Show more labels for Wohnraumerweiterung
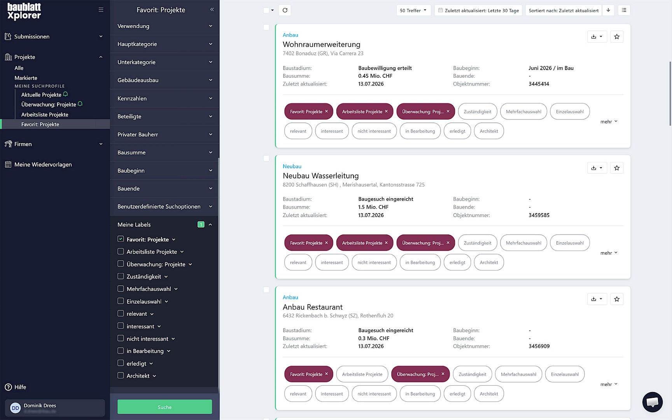The width and height of the screenshot is (672, 420). coord(609,122)
